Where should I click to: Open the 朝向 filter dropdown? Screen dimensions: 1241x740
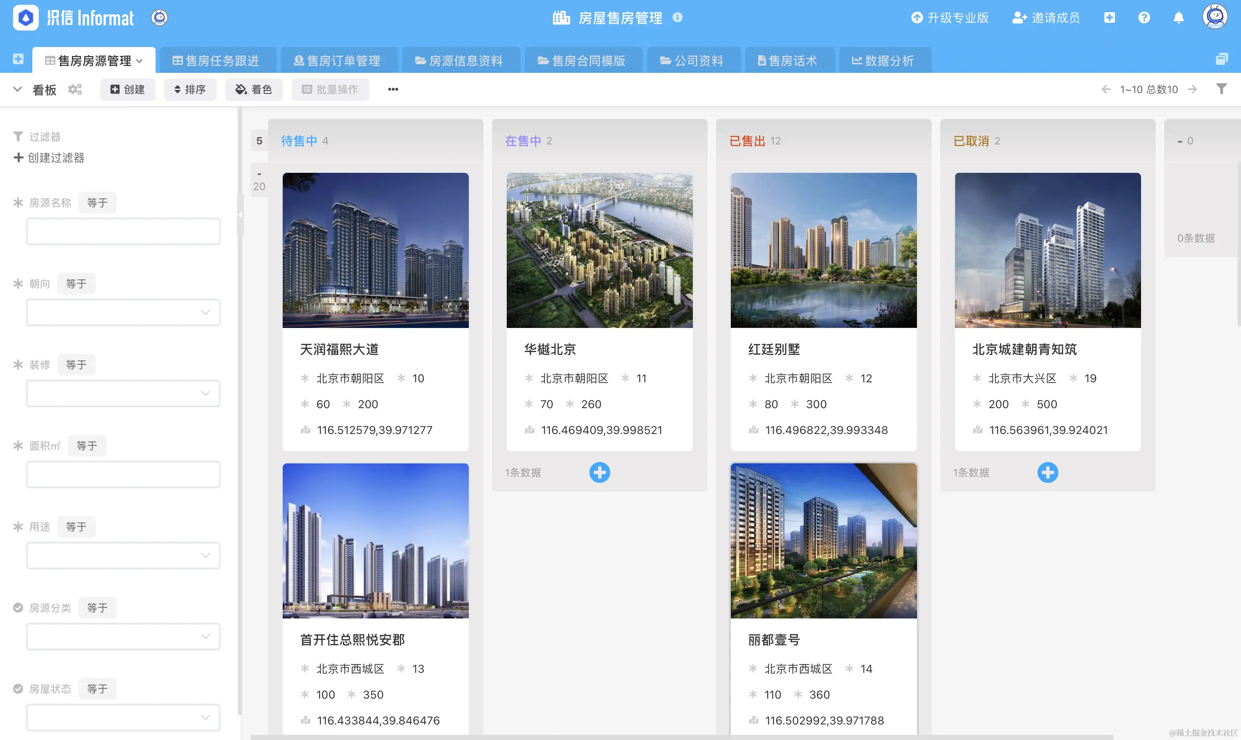pyautogui.click(x=123, y=312)
